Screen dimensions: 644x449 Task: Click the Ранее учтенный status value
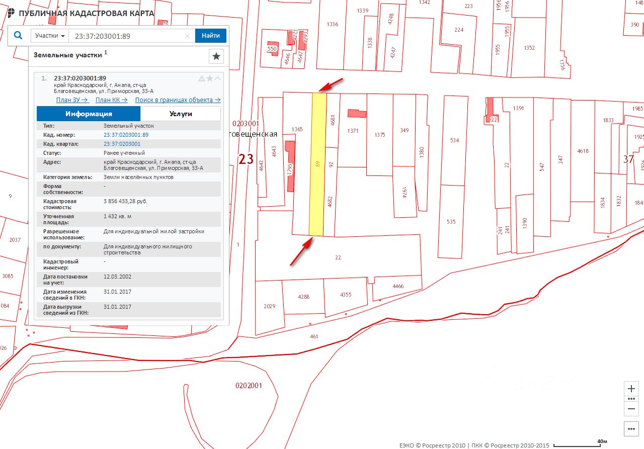tap(124, 153)
